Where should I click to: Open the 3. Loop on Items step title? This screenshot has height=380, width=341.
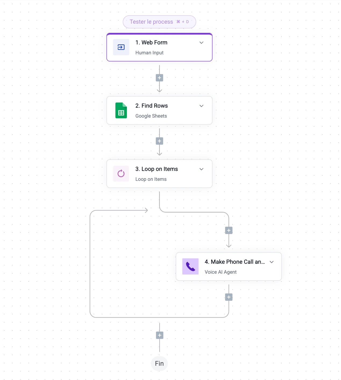(157, 169)
